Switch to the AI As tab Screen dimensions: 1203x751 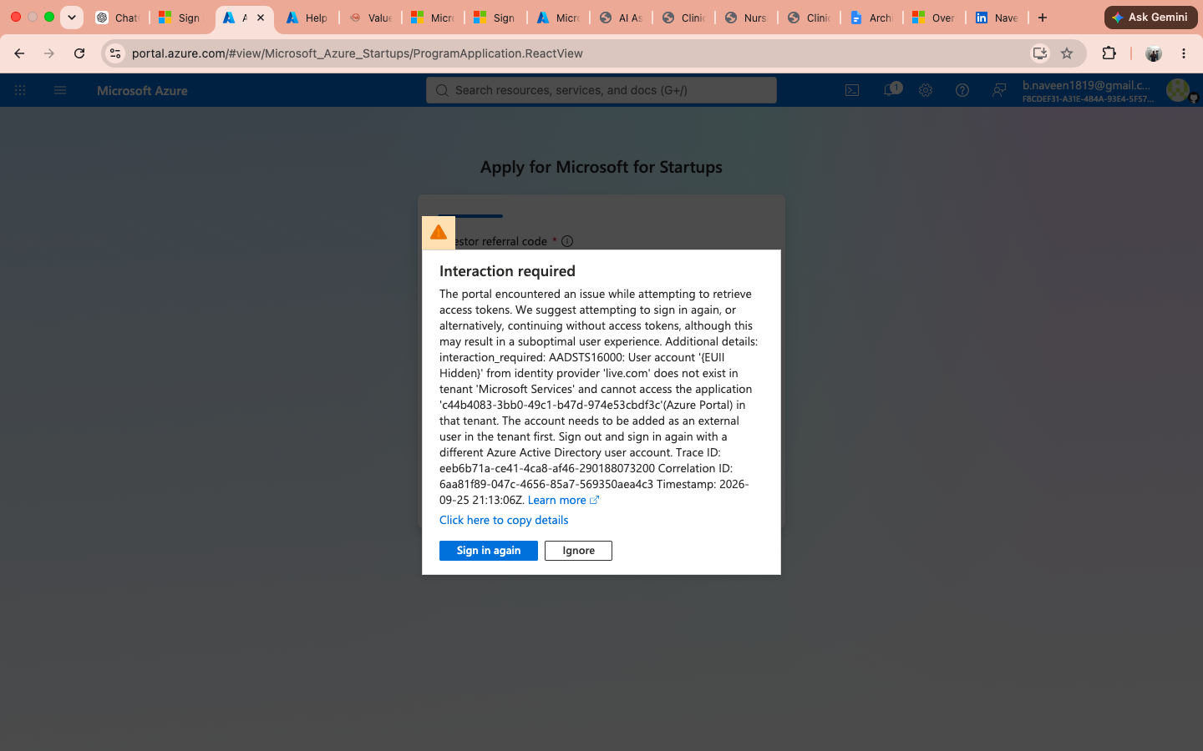click(621, 18)
